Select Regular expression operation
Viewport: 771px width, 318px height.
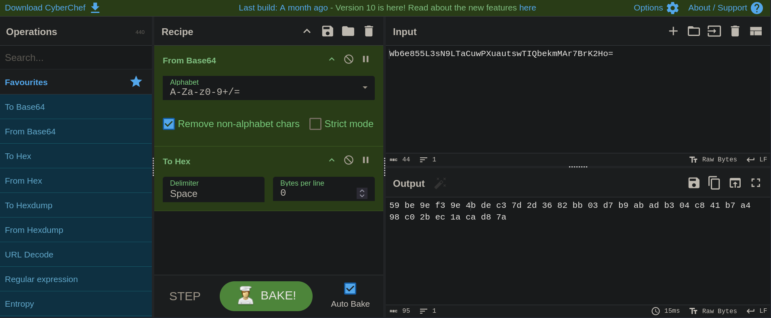point(76,279)
